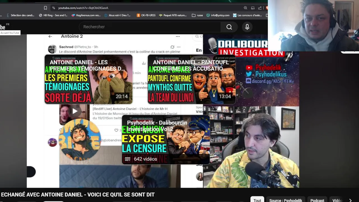The height and width of the screenshot is (202, 359).
Task: Share this page via the share icon
Action: click(260, 8)
